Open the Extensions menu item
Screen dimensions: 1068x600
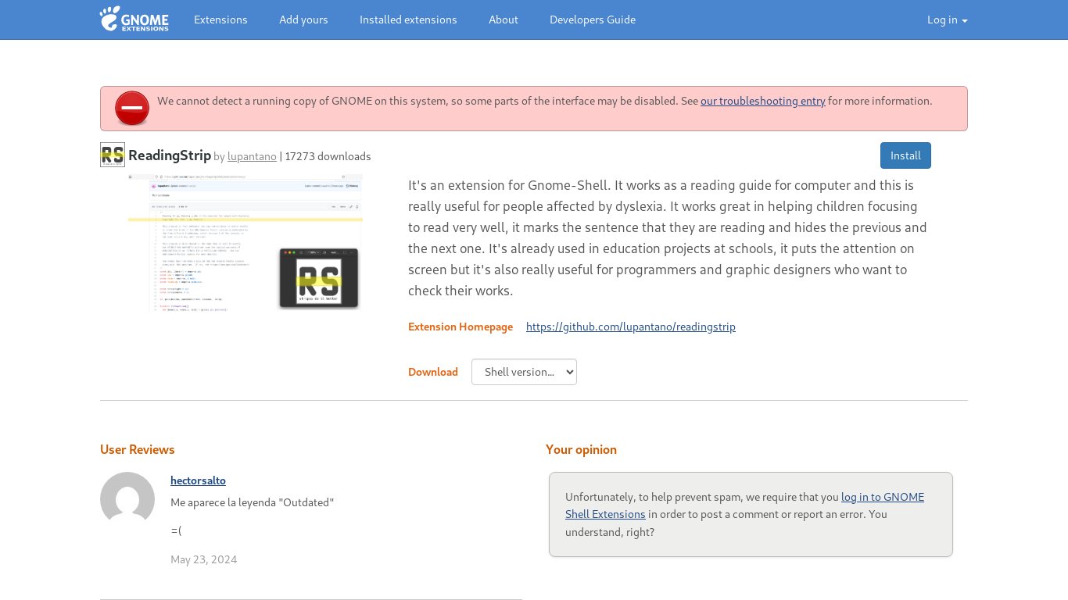click(220, 20)
